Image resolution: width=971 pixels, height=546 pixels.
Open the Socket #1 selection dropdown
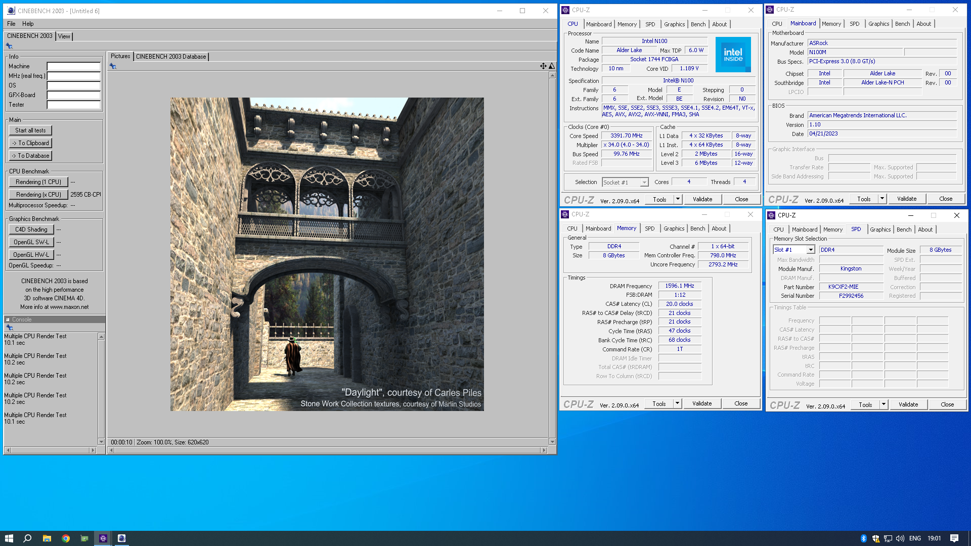[644, 183]
